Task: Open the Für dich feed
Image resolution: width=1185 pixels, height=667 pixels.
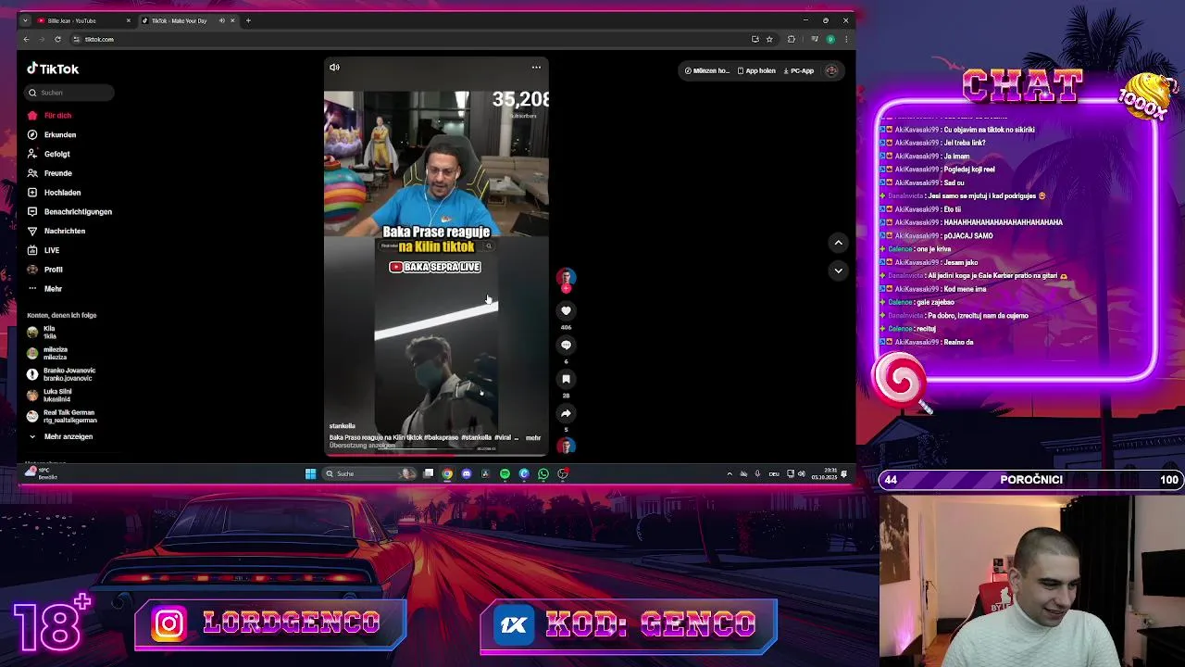Action: coord(50,116)
